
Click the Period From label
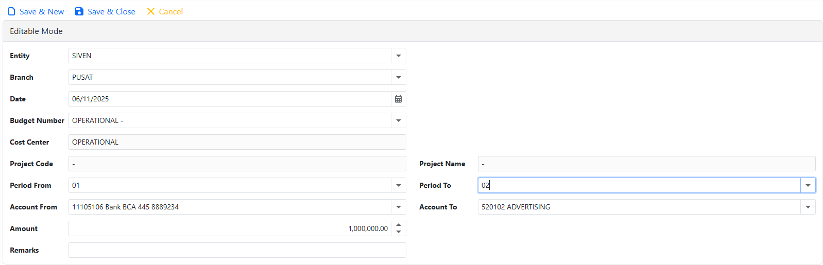pos(30,185)
